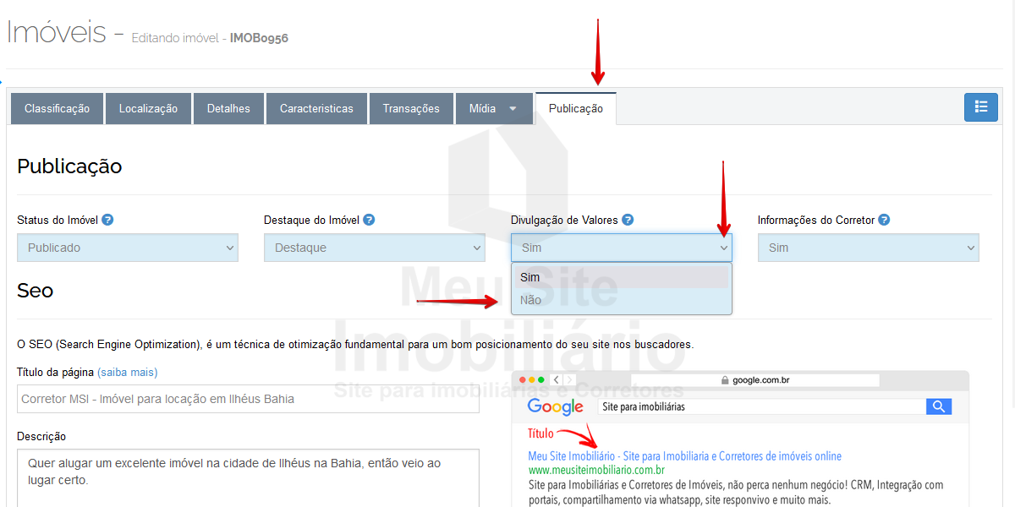
Task: Open the Status do Imóvel dropdown
Action: click(128, 248)
